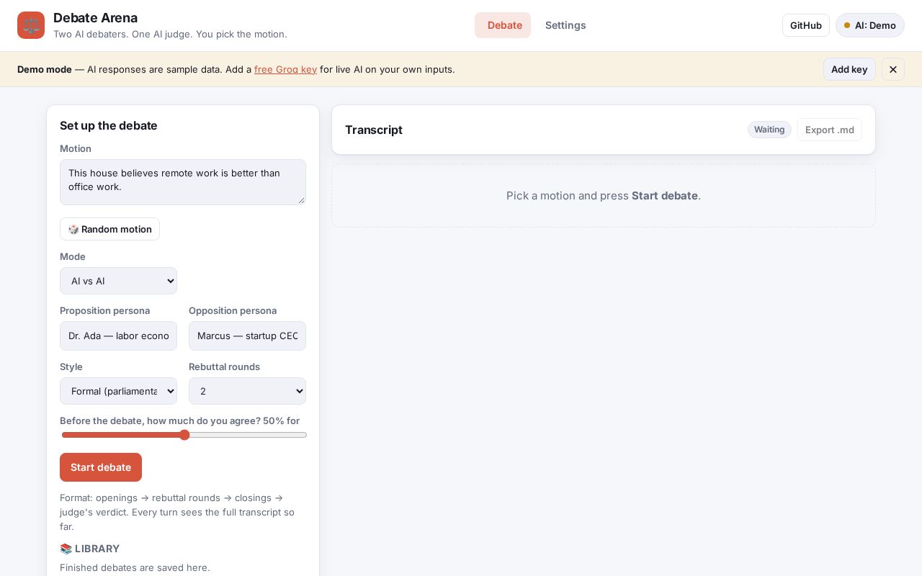Click the Start debate button

[x=101, y=467]
